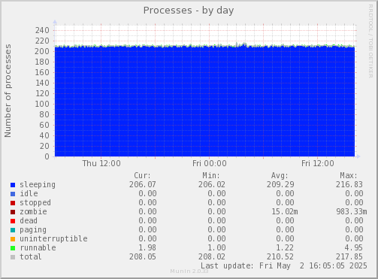Click the orange uninterruptible legend swatch
Screen dimensions: 378x279
13,239
